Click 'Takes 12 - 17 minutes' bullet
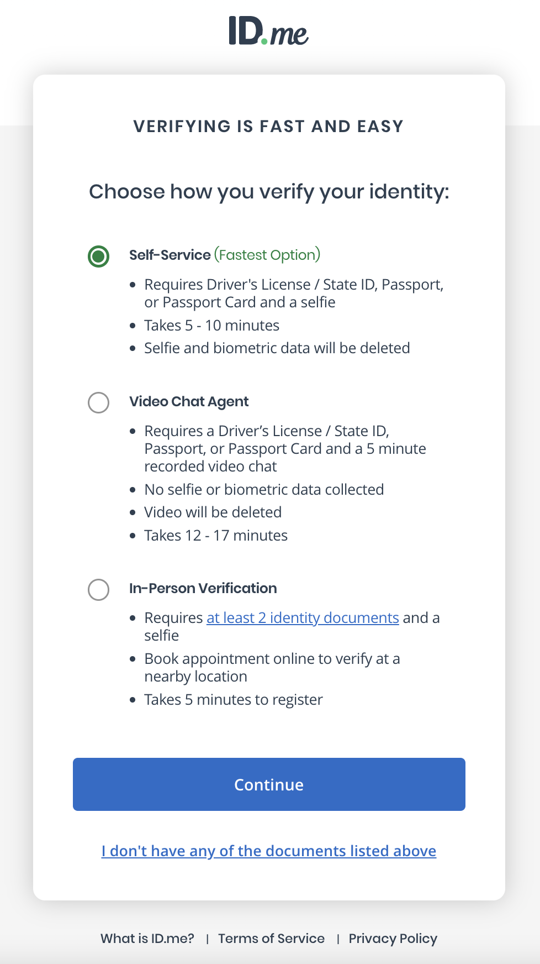 coord(215,535)
